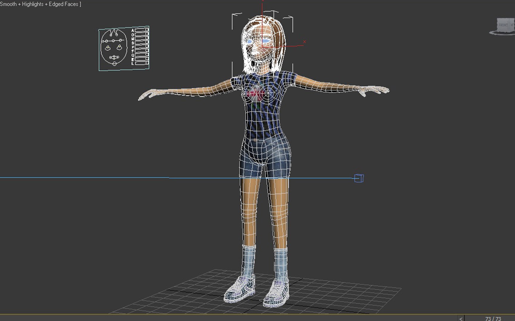Image resolution: width=515 pixels, height=321 pixels.
Task: Click the time slider's left arrow button
Action: tap(461, 319)
